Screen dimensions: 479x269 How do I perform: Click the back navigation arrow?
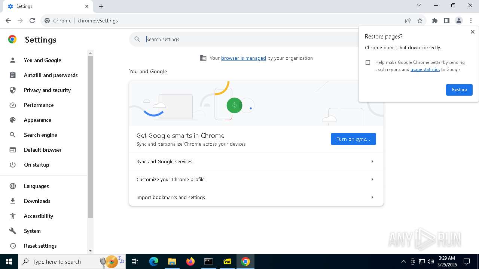pos(8,21)
